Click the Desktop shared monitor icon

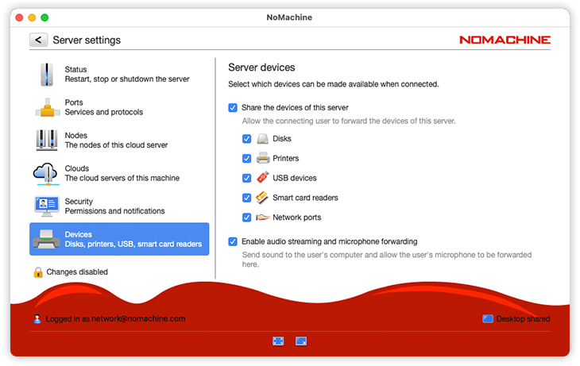pyautogui.click(x=488, y=319)
